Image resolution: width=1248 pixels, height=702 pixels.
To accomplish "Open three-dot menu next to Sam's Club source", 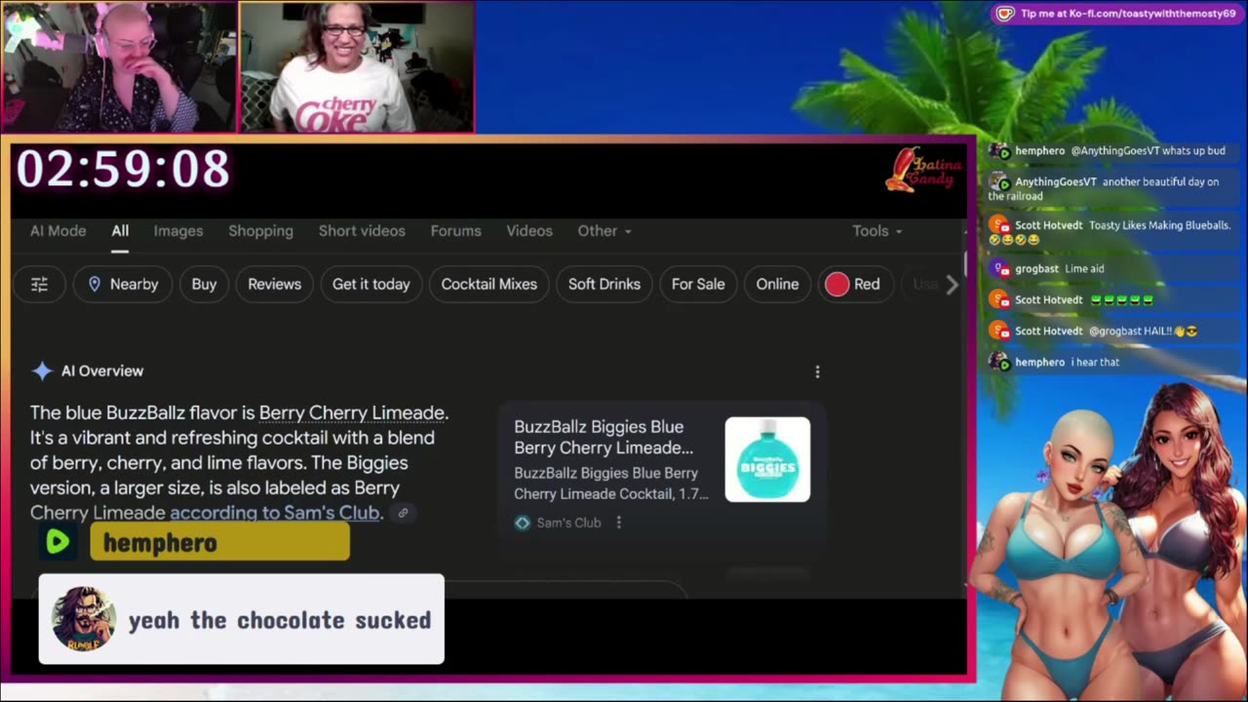I will [x=618, y=523].
